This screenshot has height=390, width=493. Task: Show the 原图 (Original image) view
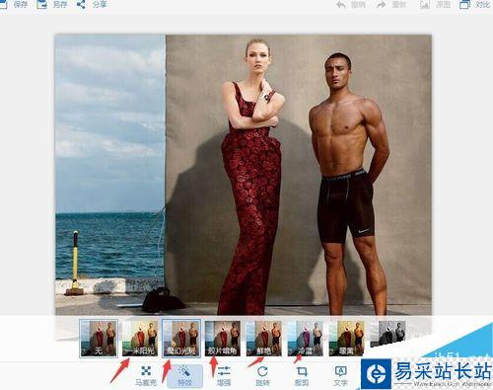tap(435, 5)
